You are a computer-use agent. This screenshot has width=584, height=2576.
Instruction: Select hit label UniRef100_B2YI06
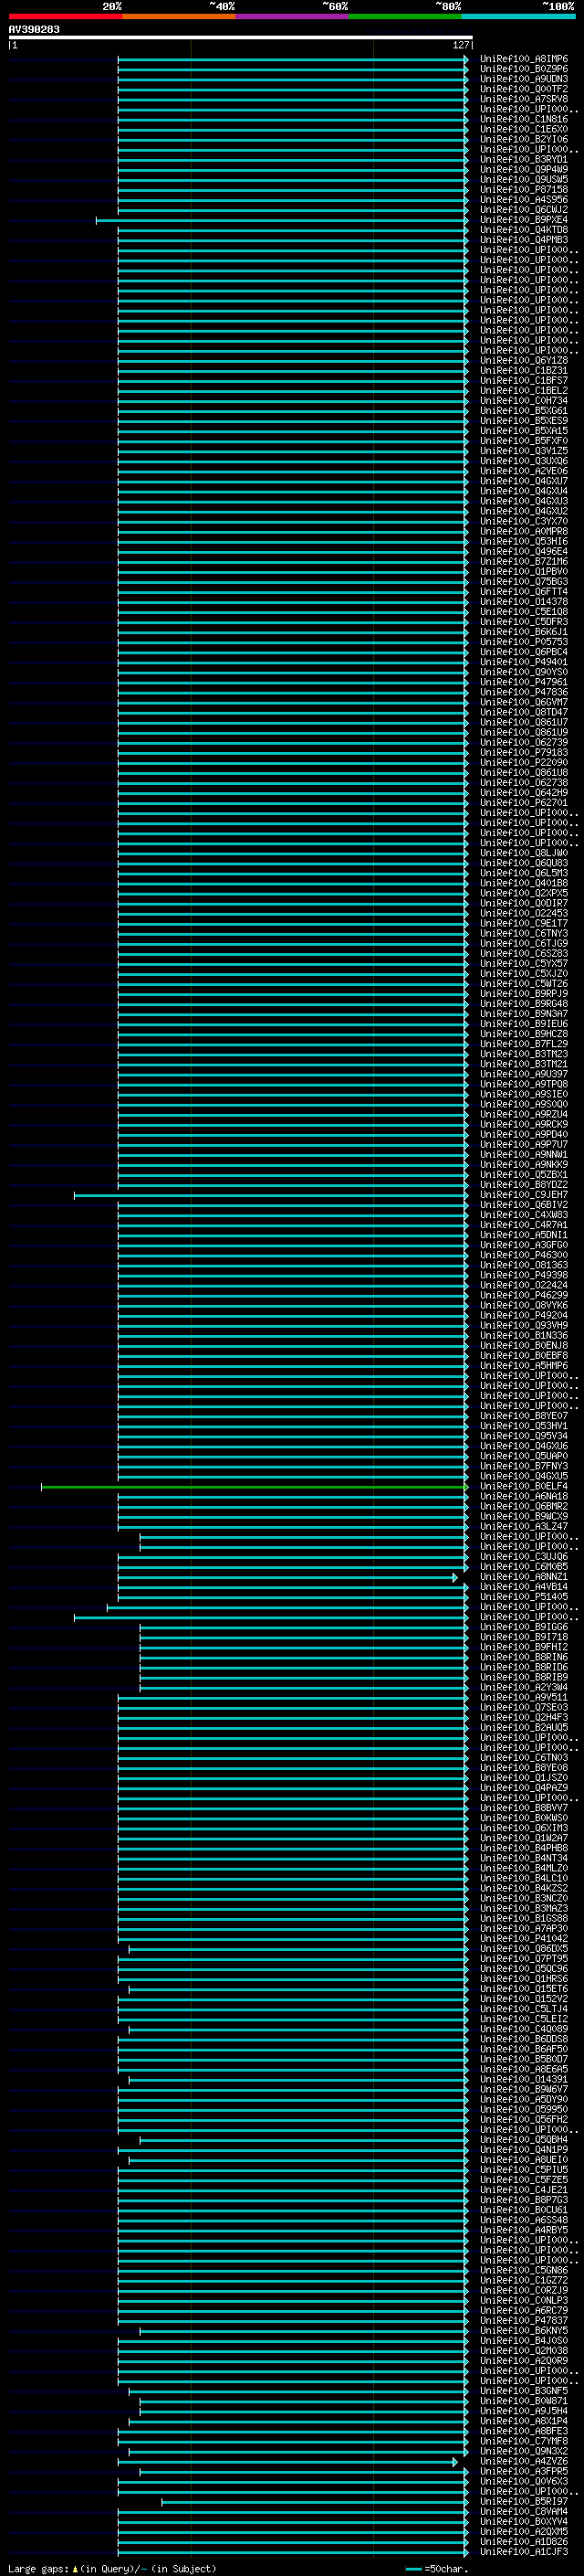(x=523, y=139)
